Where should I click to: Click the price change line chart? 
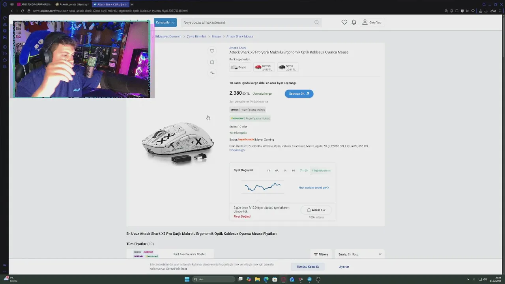tap(263, 187)
